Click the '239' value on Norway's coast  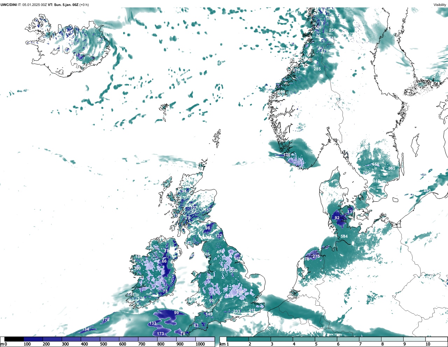[x=296, y=70]
